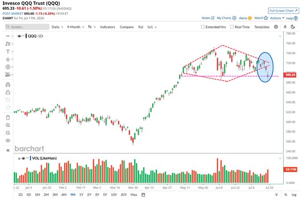Toggle percent scale button

285,195
